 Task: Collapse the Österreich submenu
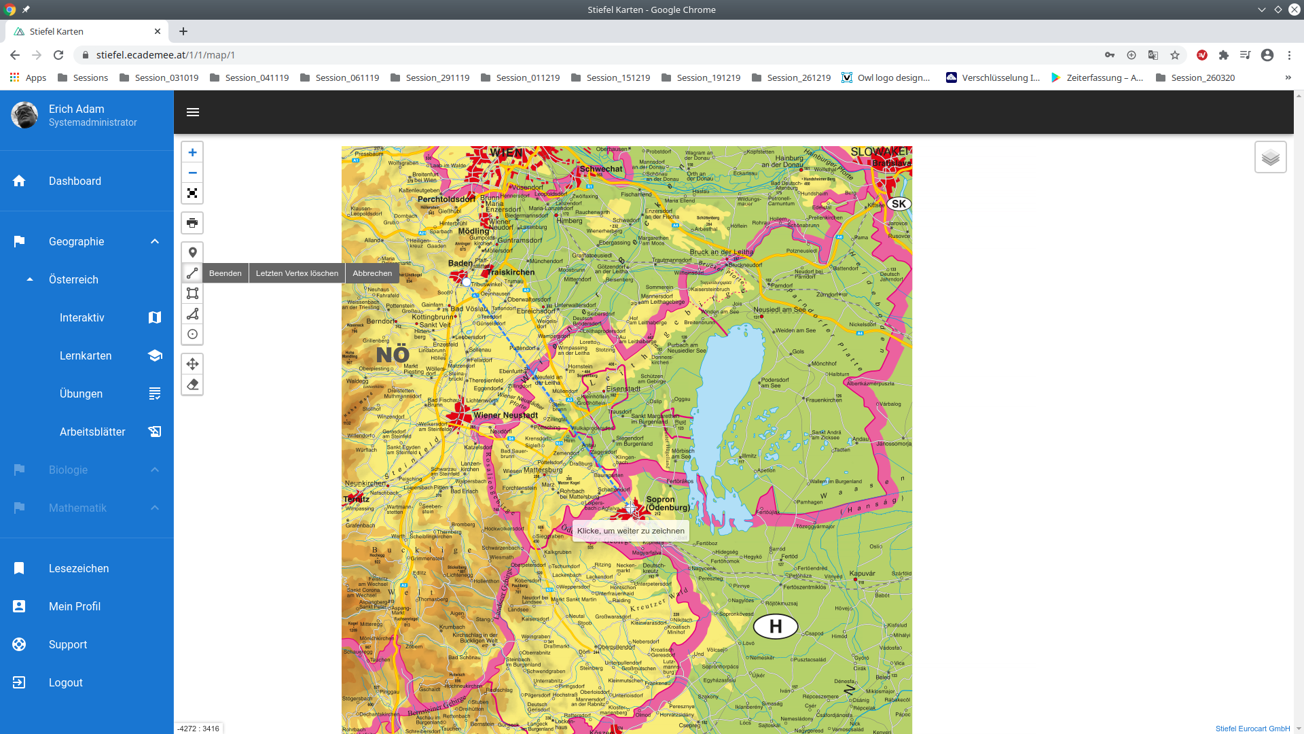[87, 279]
